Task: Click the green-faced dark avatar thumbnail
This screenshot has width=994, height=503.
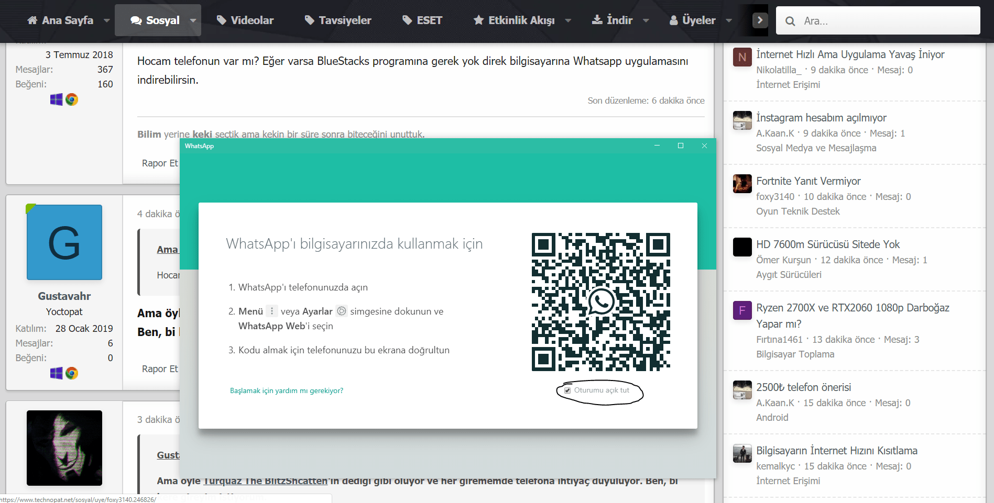Action: pyautogui.click(x=64, y=448)
